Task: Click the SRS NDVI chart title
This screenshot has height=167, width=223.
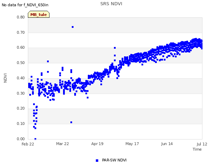Action: tap(111, 4)
